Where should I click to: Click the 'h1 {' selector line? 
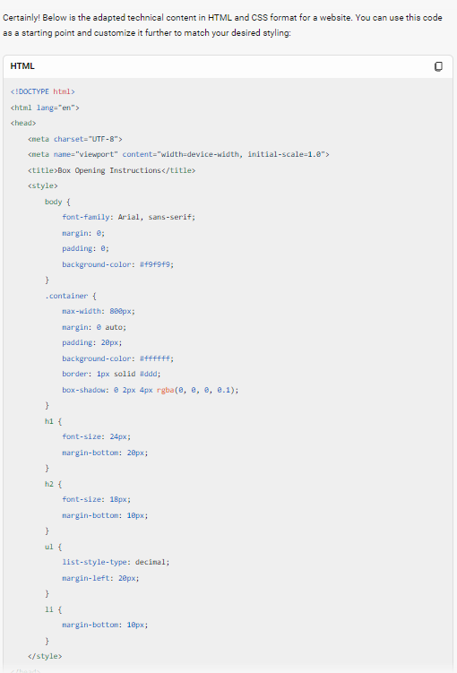[53, 421]
